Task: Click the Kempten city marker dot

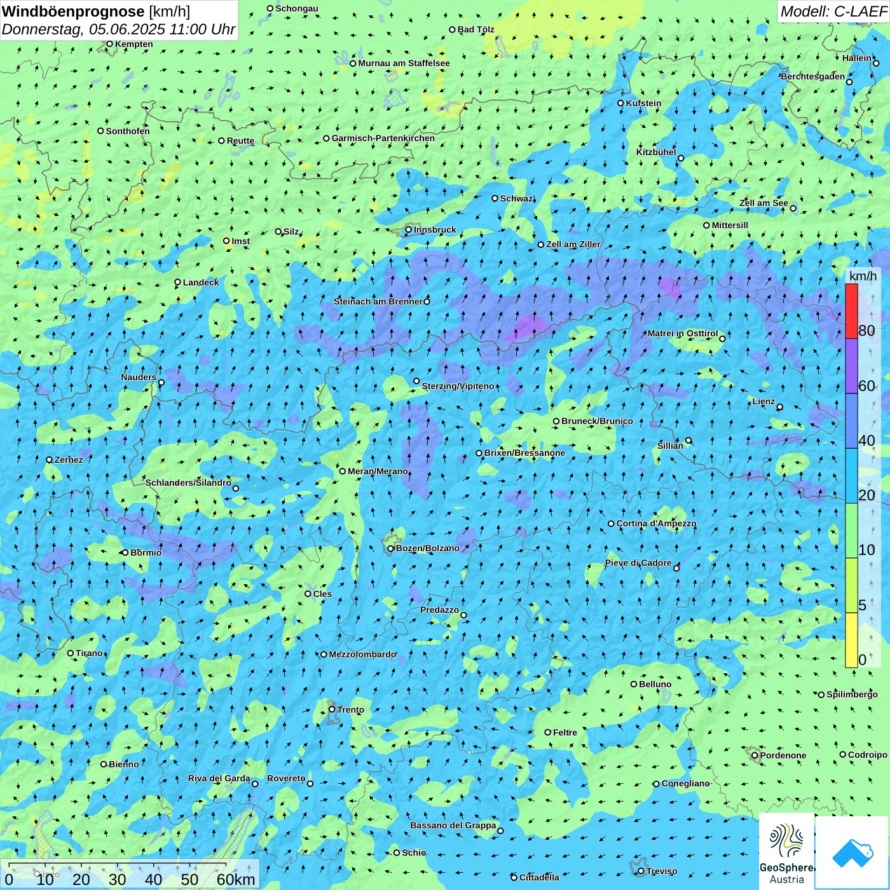Action: click(109, 44)
